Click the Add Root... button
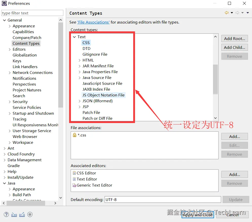This screenshot has width=252, height=222. tap(235, 38)
